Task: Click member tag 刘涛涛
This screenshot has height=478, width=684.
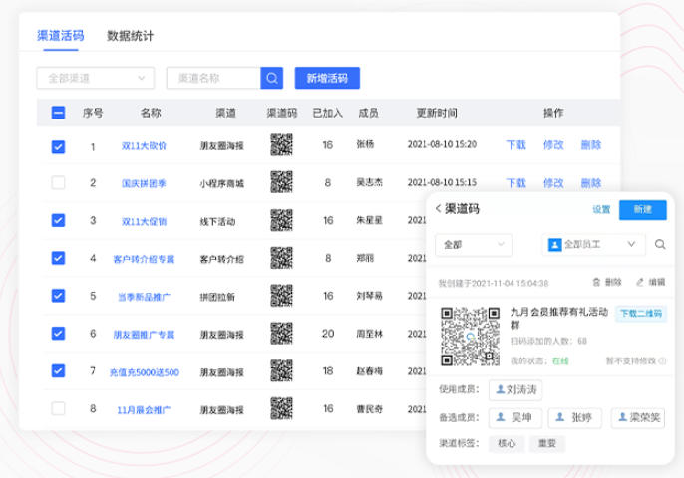Action: [515, 389]
